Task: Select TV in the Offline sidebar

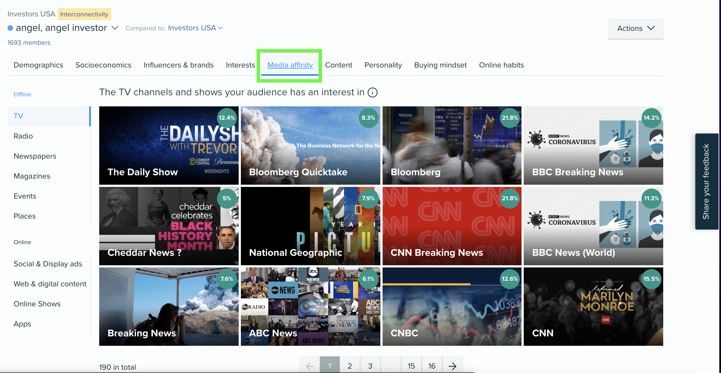Action: coord(49,116)
